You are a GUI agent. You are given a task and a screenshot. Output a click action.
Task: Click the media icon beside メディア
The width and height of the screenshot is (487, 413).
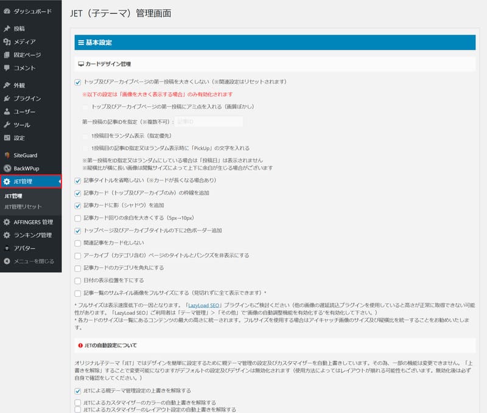tap(7, 41)
